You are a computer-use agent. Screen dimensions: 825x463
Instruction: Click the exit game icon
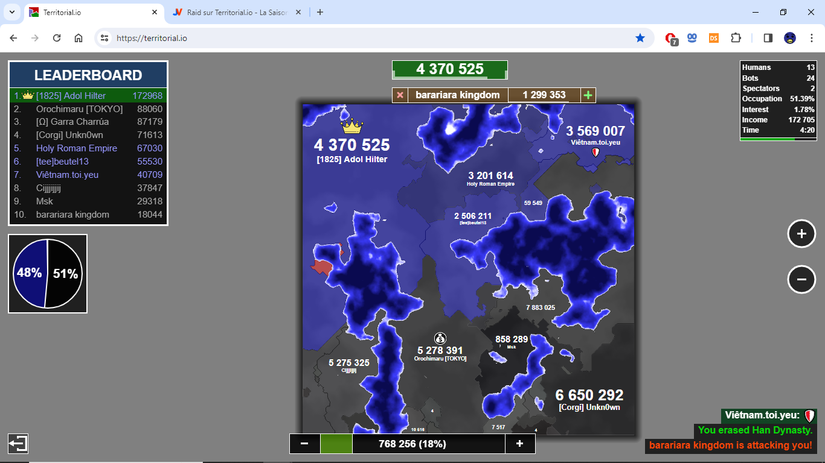tap(18, 444)
